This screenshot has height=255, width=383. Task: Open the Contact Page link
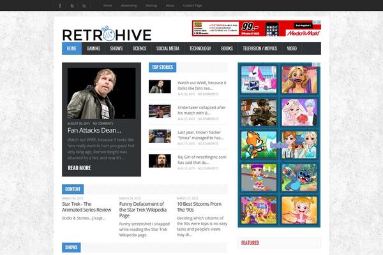point(192,5)
